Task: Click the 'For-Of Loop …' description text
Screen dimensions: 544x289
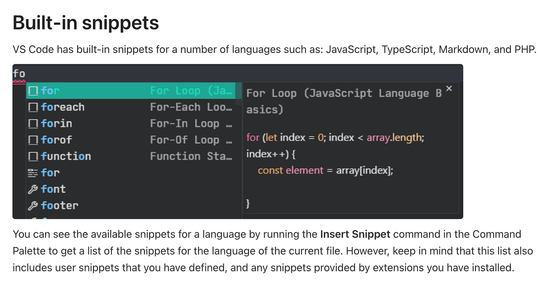Action: tap(191, 140)
